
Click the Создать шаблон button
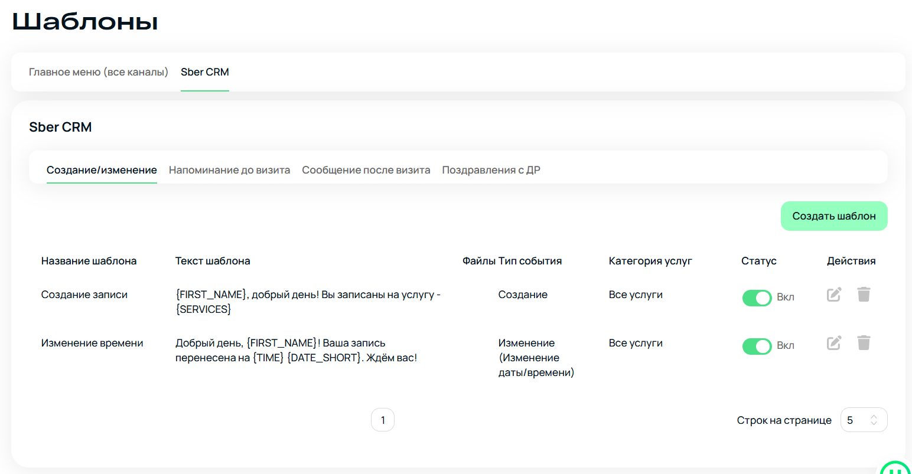pos(834,216)
